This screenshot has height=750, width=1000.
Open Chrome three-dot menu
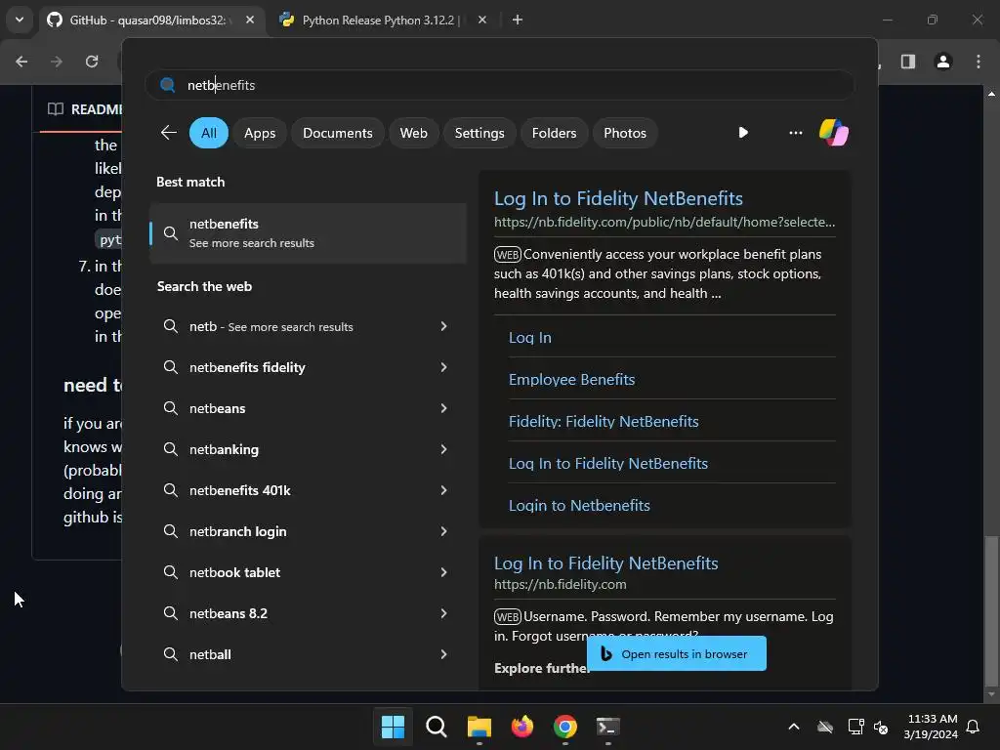pos(979,62)
